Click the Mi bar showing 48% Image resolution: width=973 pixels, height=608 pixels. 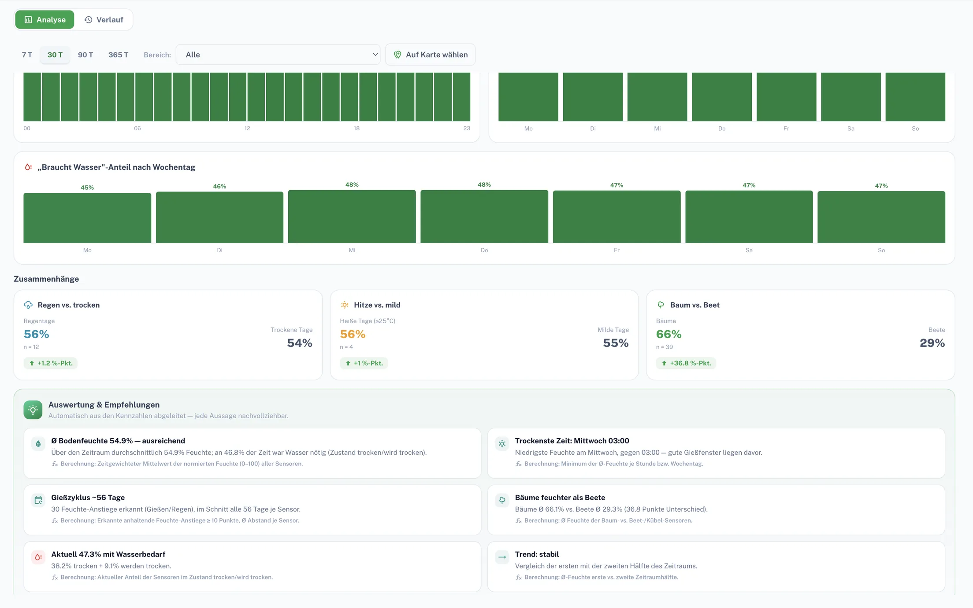(352, 217)
